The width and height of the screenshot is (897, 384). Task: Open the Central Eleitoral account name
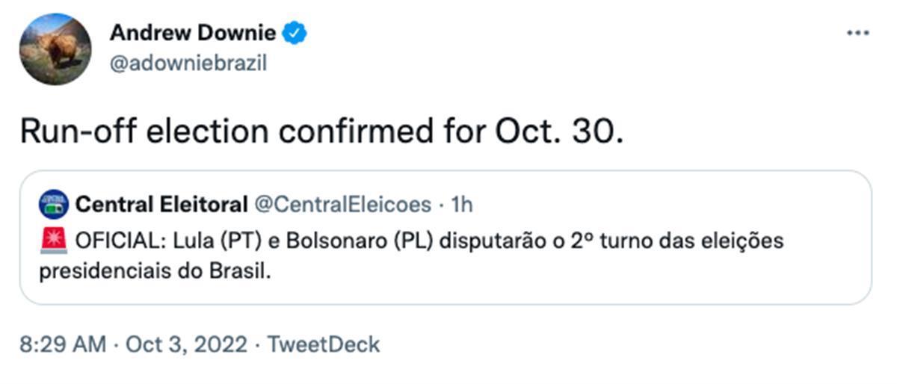click(161, 204)
